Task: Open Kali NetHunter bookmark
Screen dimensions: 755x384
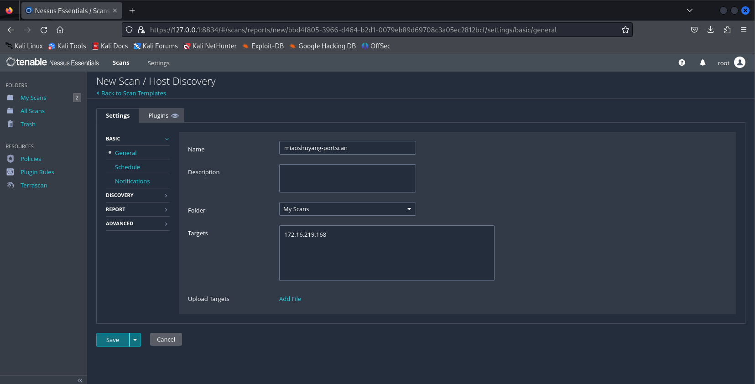Action: [x=210, y=46]
